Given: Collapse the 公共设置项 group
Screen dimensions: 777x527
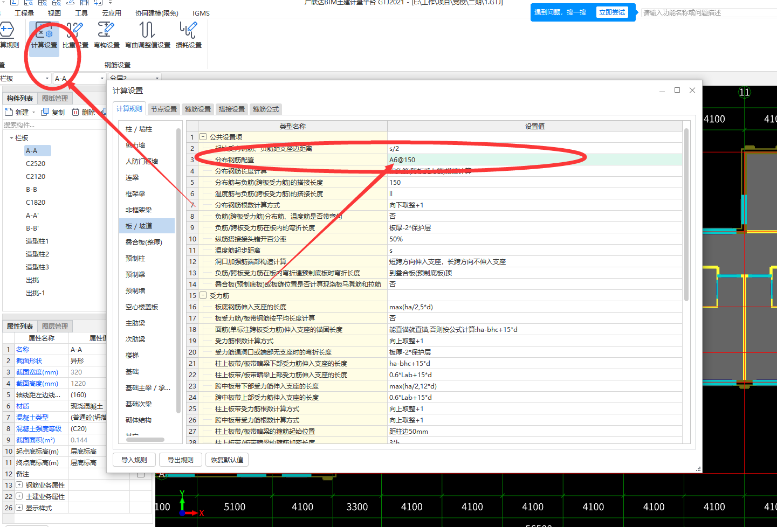Looking at the screenshot, I should click(x=203, y=137).
